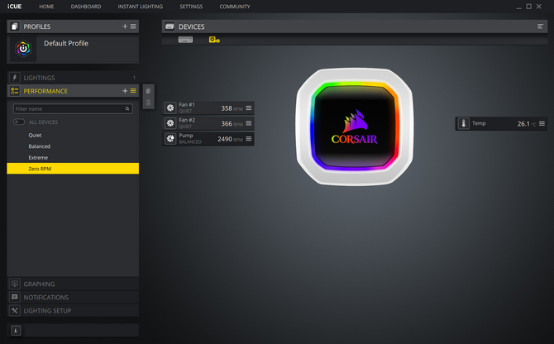Expand the LIGHTINGS section
The height and width of the screenshot is (344, 554).
73,78
